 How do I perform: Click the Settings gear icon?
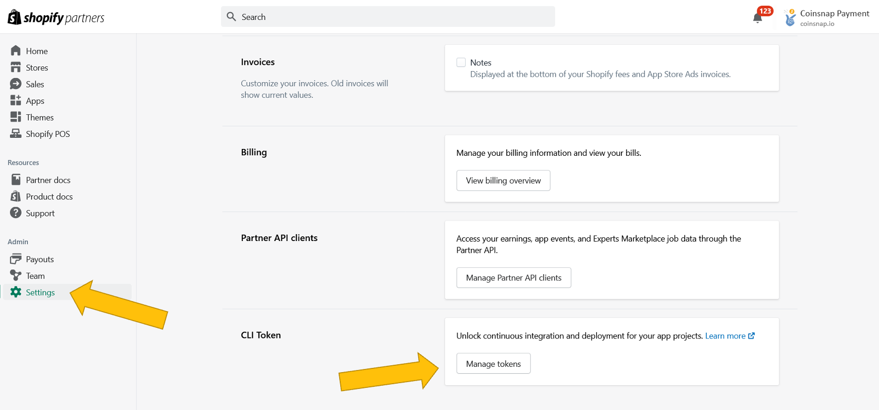click(16, 292)
